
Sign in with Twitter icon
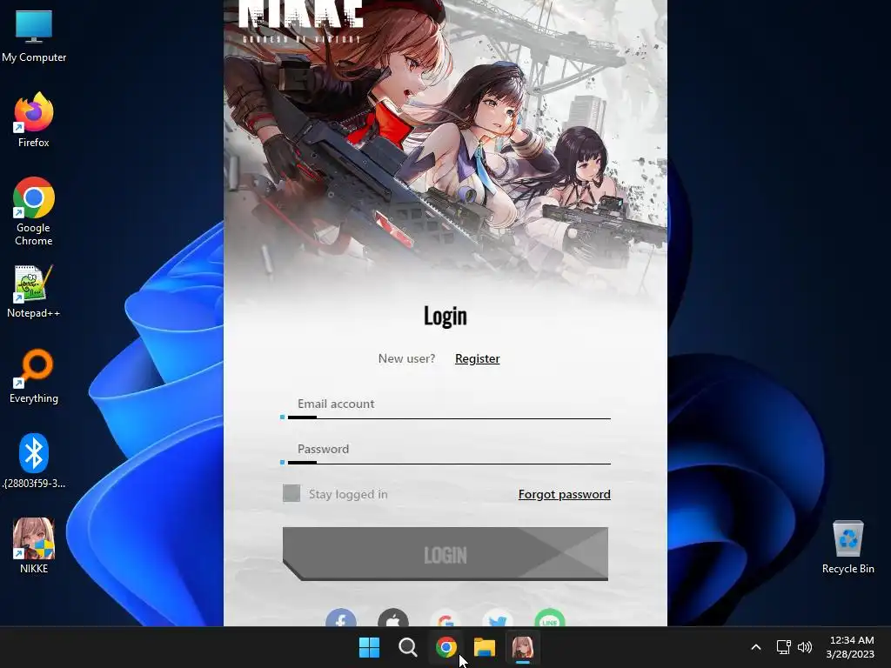point(498,618)
